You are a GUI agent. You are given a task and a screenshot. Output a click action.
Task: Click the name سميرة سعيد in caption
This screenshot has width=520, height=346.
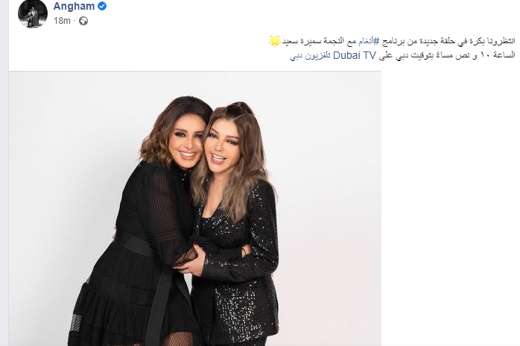(298, 42)
